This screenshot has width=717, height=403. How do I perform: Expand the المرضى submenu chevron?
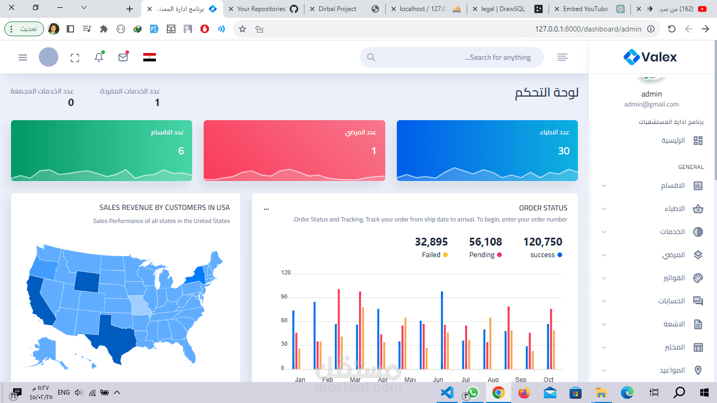point(604,255)
